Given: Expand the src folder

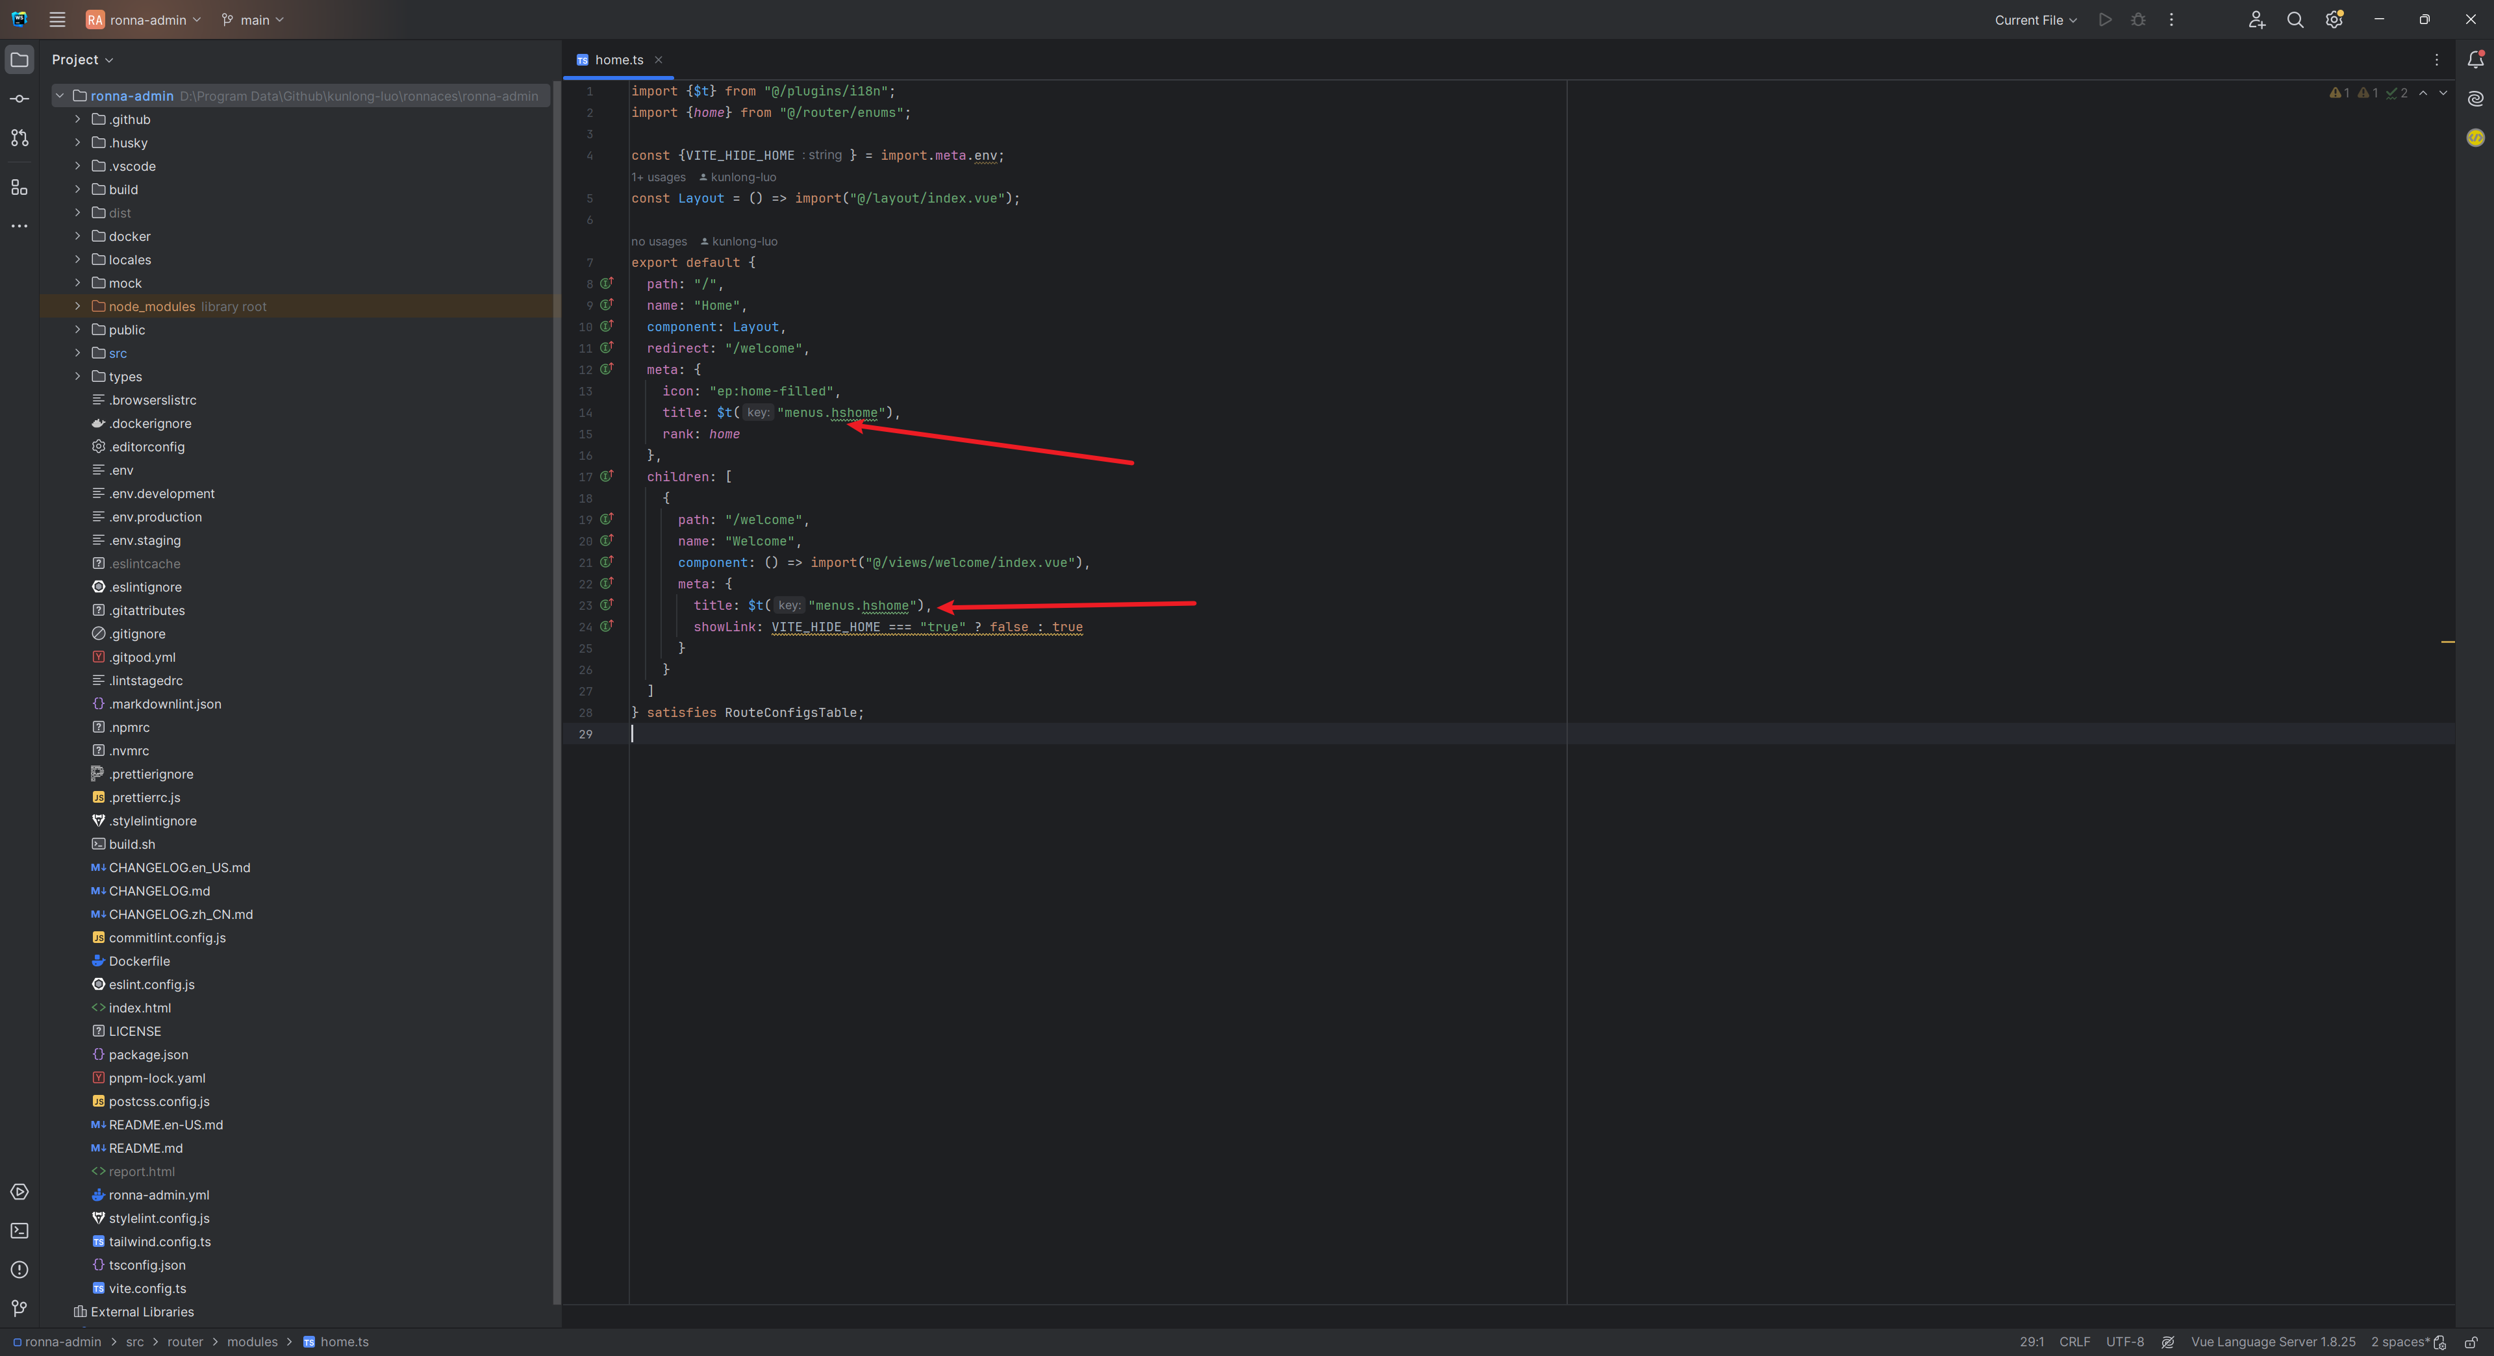Looking at the screenshot, I should 77,352.
